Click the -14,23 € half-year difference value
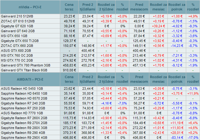 [x=177, y=46]
